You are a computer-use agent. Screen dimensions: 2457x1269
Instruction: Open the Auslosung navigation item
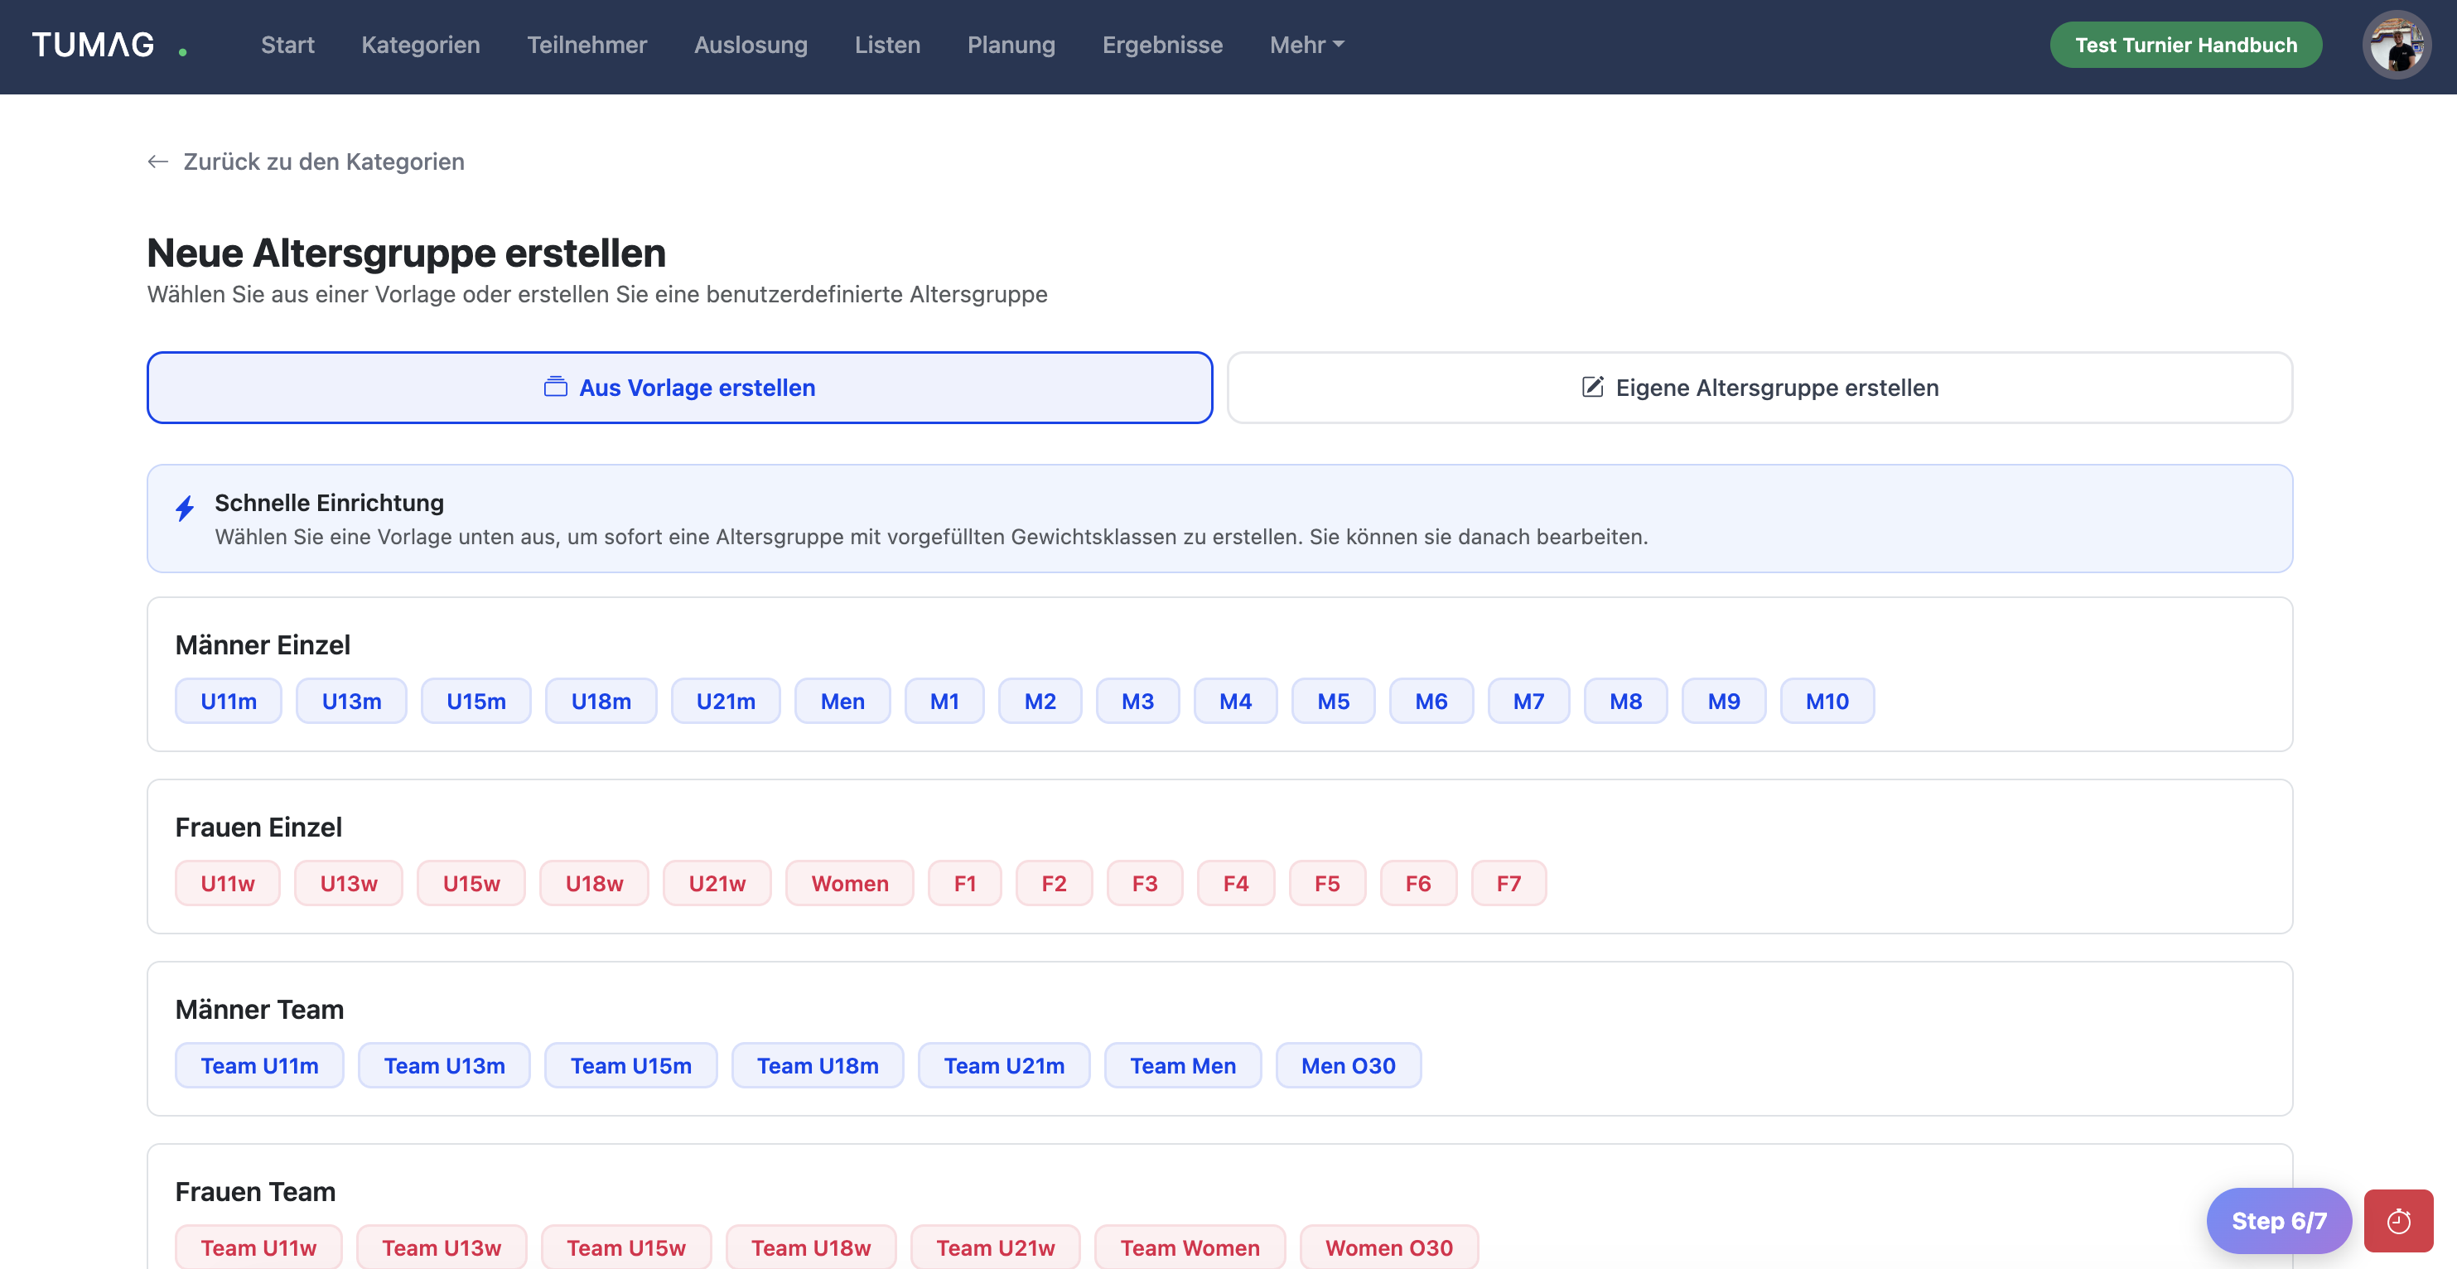click(751, 45)
